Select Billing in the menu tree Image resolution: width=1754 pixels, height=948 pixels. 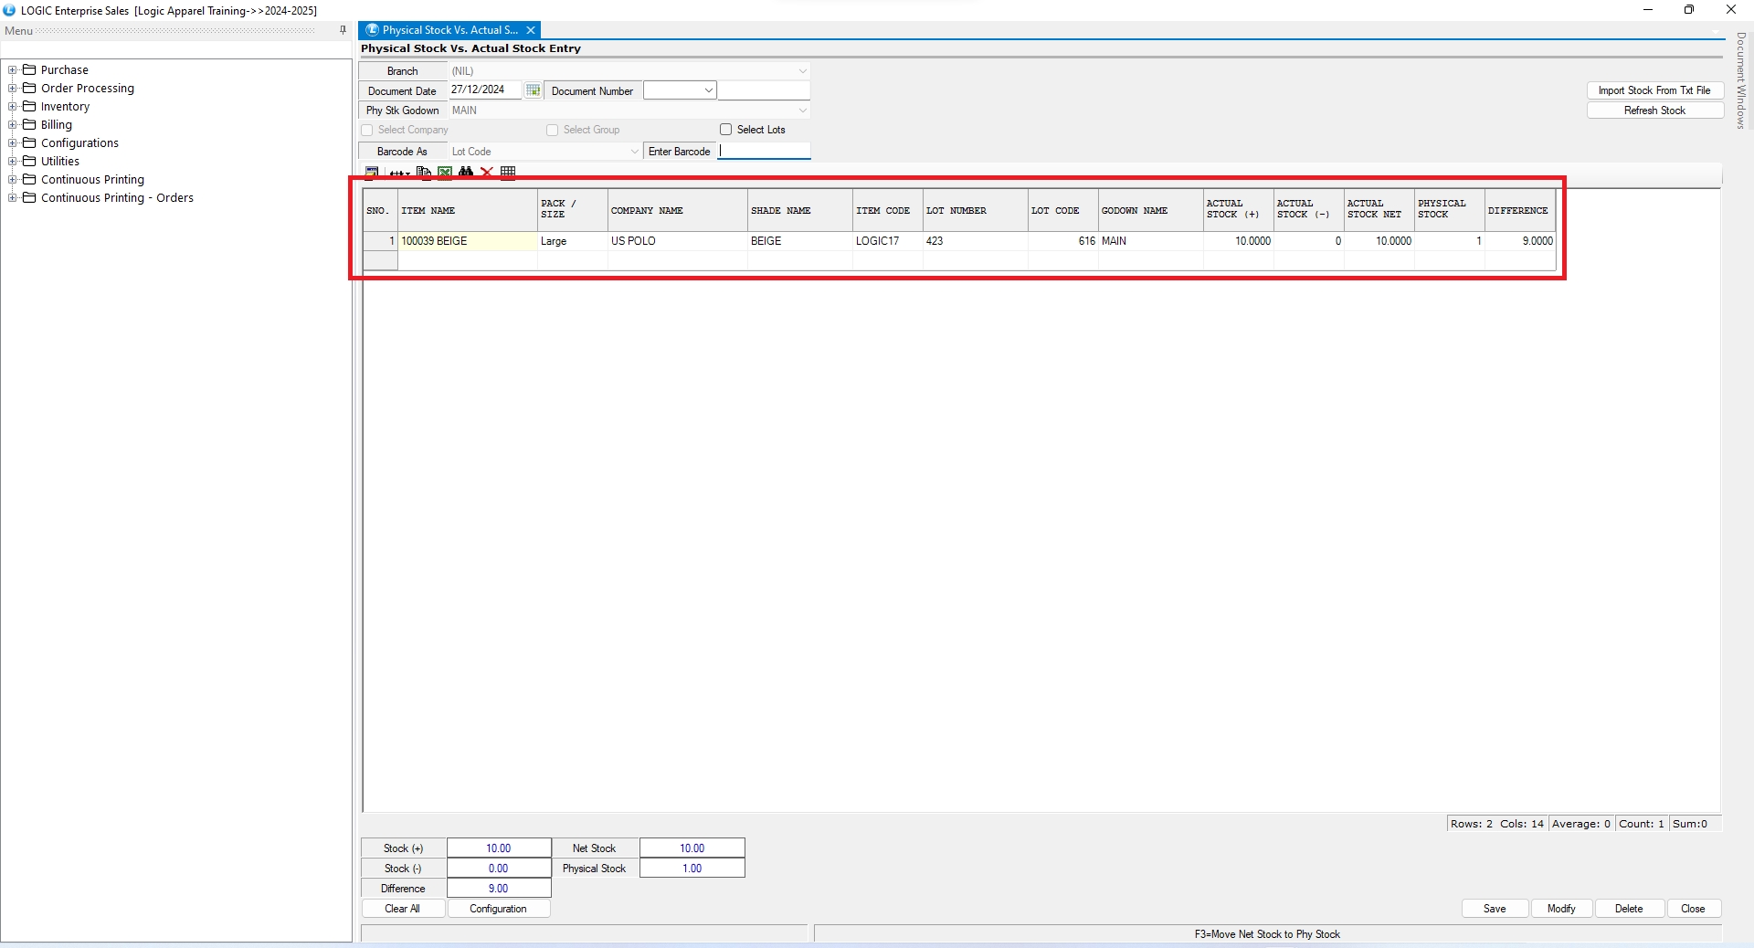click(56, 125)
